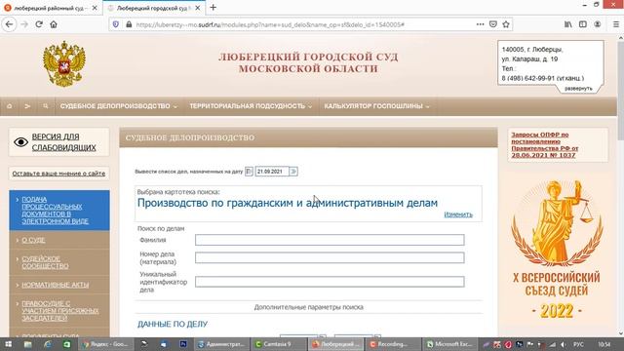624x351 pixels.
Task: Click the 'Фамилия' input field
Action: click(330, 240)
